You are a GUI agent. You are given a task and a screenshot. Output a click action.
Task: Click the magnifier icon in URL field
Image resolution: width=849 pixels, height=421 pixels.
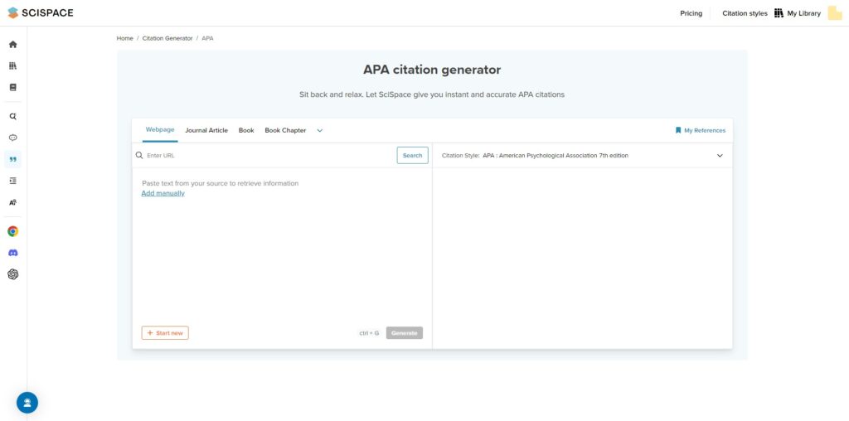tap(139, 155)
